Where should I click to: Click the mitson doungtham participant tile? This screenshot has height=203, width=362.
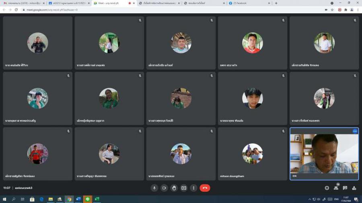click(x=253, y=154)
